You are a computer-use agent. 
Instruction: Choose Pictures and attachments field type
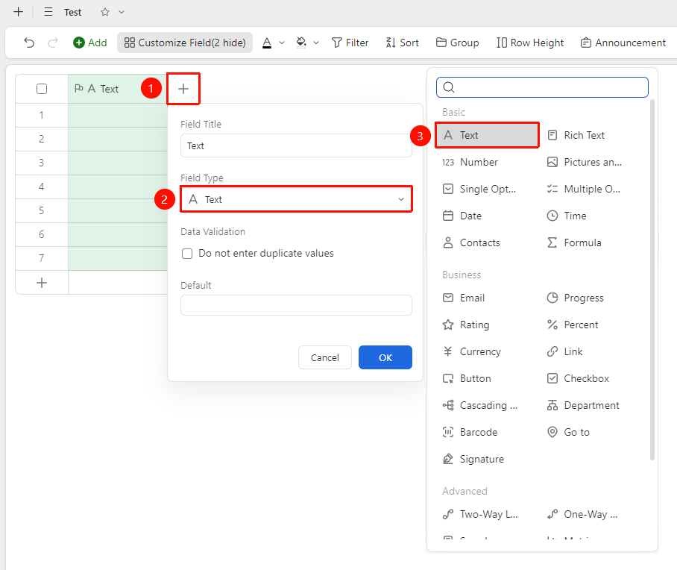(584, 162)
